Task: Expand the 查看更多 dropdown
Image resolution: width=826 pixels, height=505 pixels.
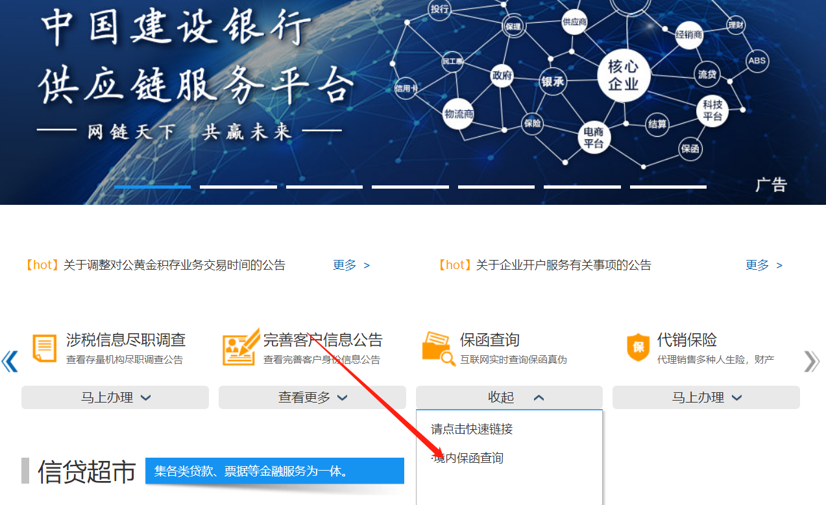Action: pyautogui.click(x=312, y=397)
